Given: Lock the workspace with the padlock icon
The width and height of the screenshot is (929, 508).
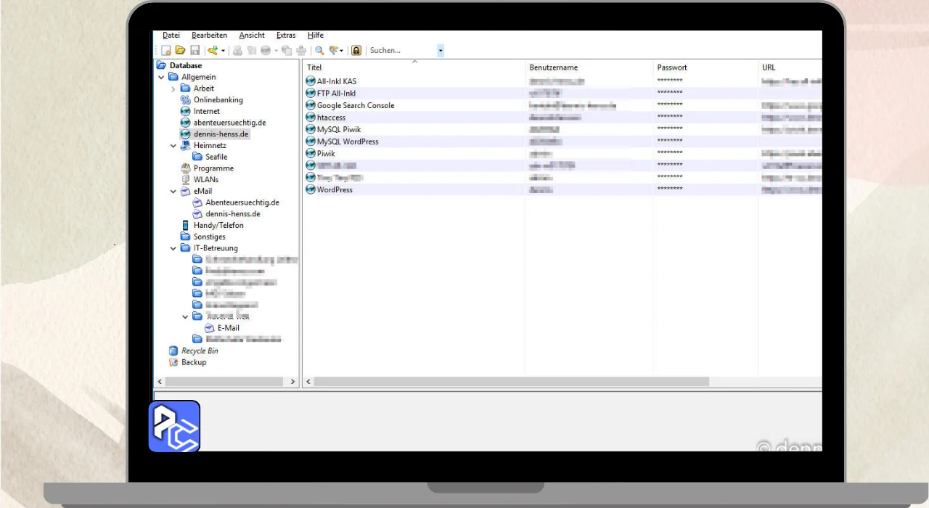Looking at the screenshot, I should [x=356, y=51].
